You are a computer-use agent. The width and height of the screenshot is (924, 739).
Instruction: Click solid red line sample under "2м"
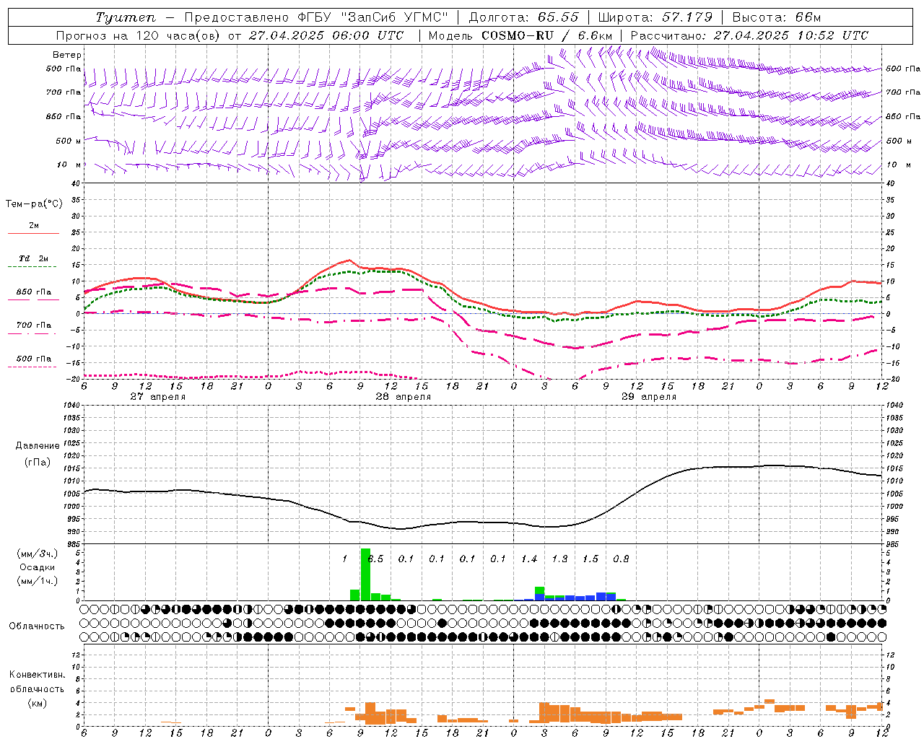pos(33,233)
